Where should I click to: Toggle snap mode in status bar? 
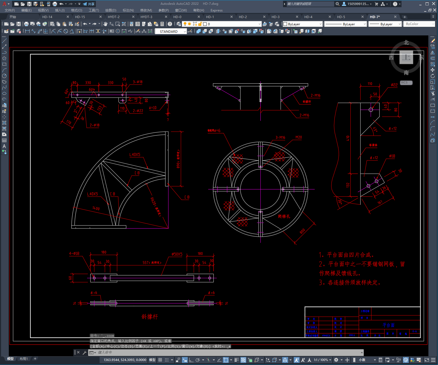pyautogui.click(x=167, y=360)
